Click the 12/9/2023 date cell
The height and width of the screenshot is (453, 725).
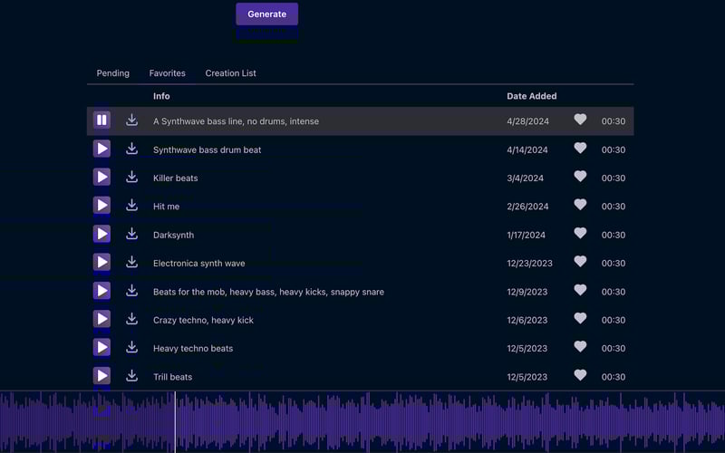click(x=527, y=292)
